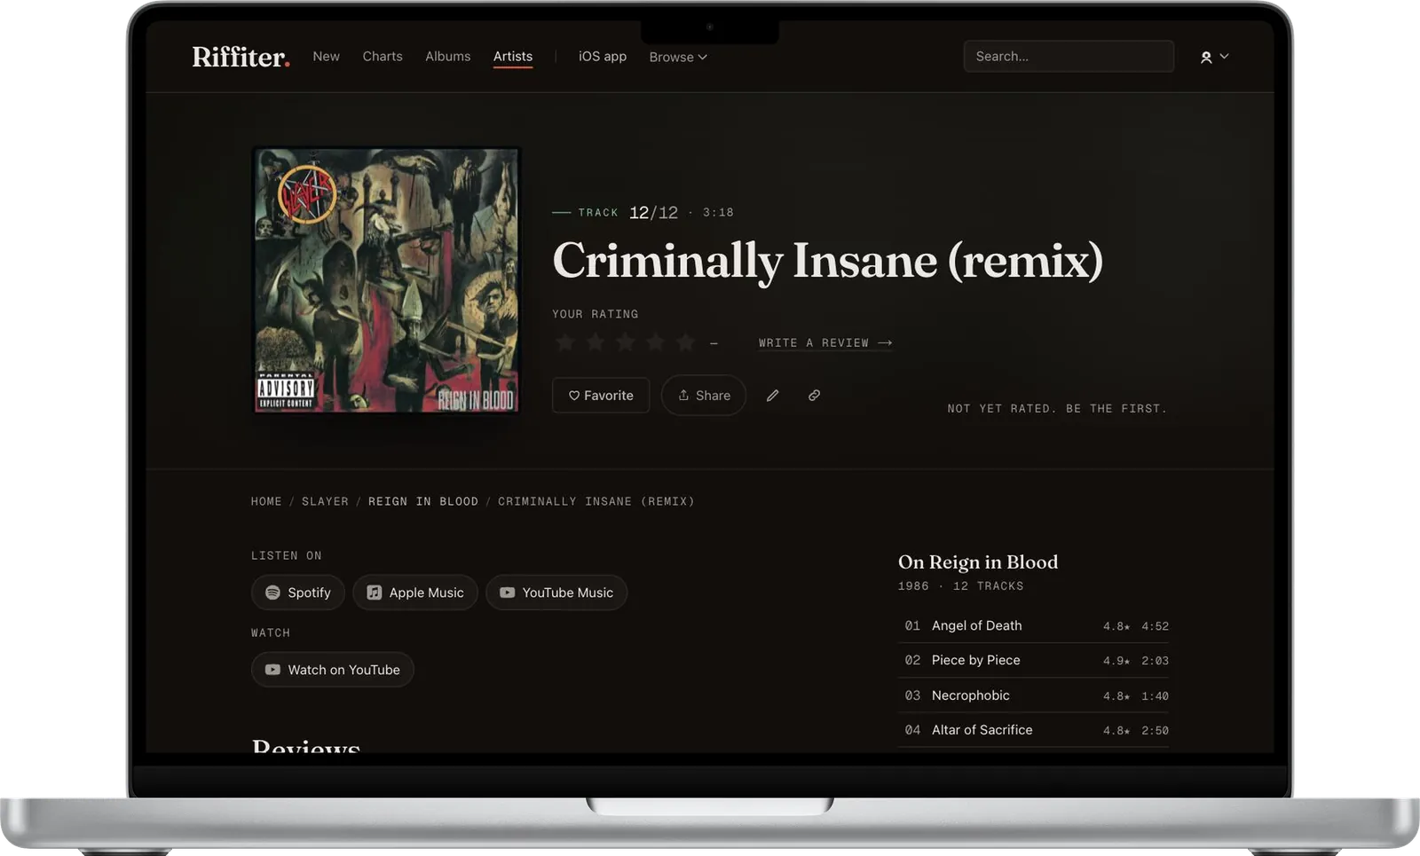Open Reign in Blood breadcrumb
Image resolution: width=1420 pixels, height=856 pixels.
(x=423, y=501)
